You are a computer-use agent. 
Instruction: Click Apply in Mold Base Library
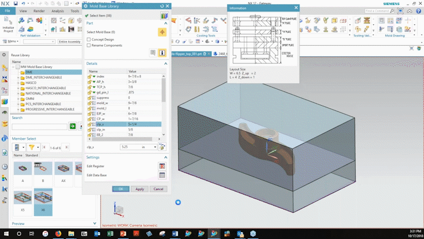click(x=139, y=189)
